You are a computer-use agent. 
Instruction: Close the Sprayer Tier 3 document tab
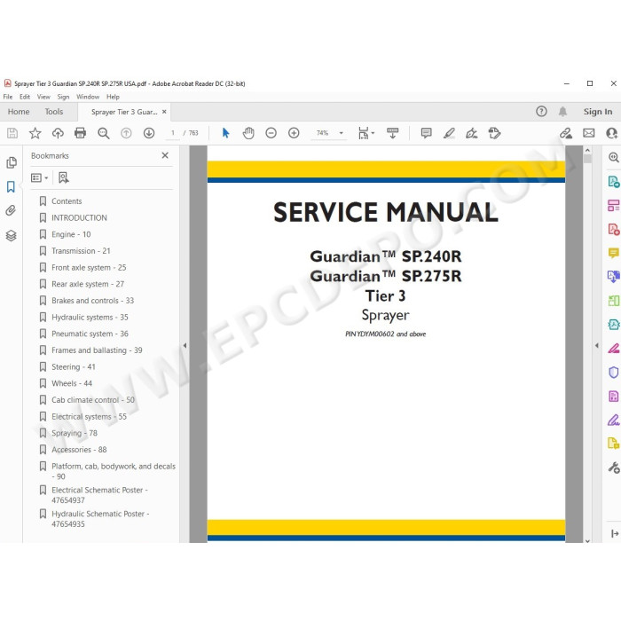point(164,112)
